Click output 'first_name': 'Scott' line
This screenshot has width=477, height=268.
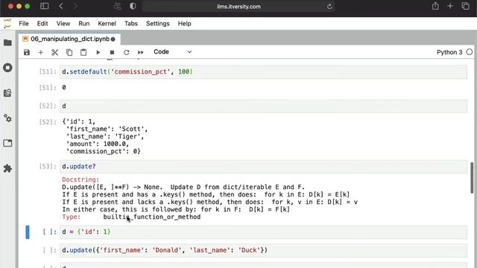pyautogui.click(x=107, y=129)
